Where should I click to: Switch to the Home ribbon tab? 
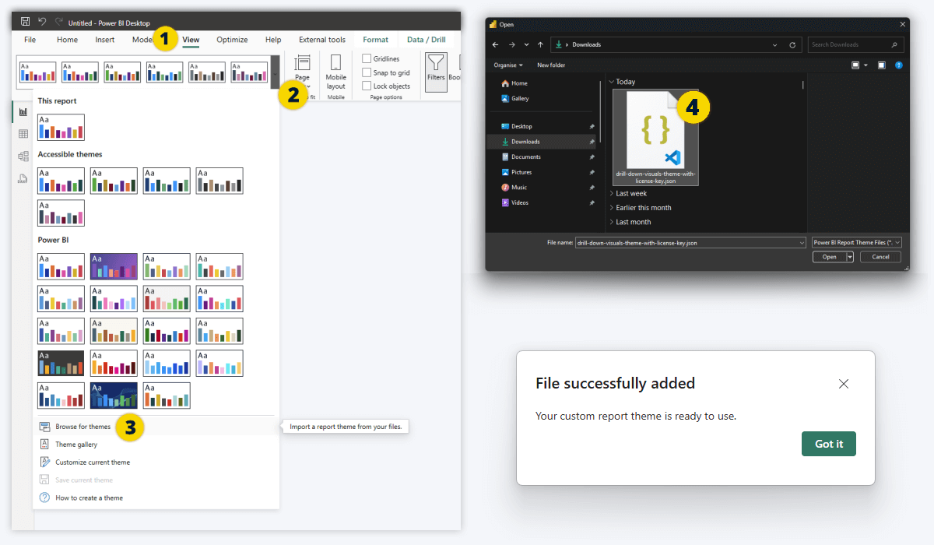click(67, 40)
